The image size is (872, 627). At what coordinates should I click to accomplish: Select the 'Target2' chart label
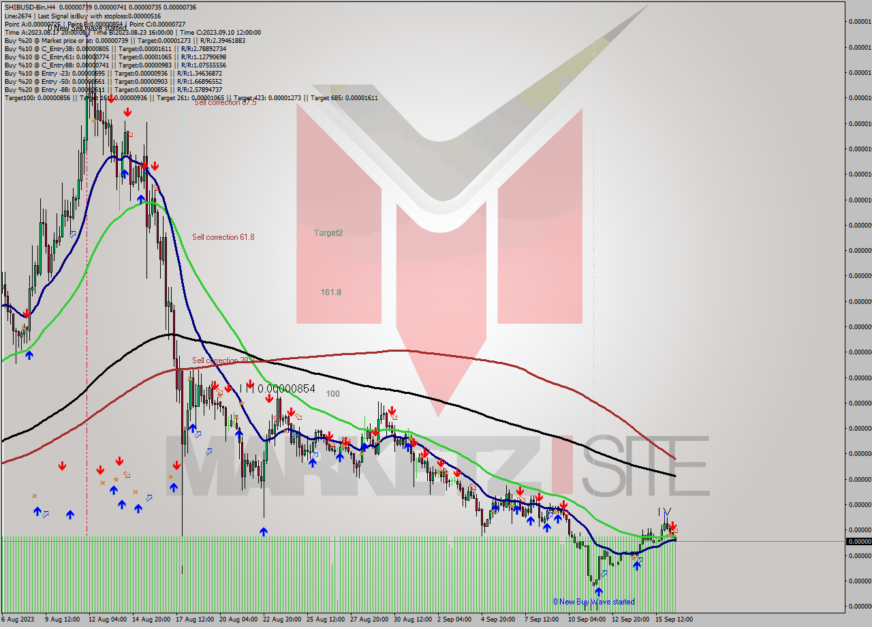(x=328, y=233)
